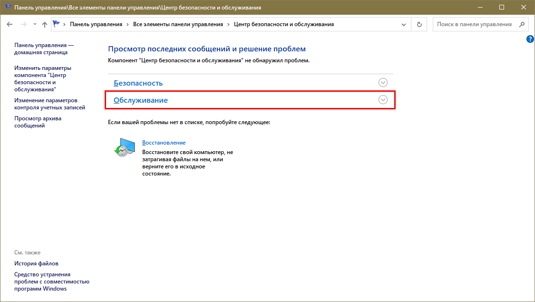Image resolution: width=535 pixels, height=302 pixels.
Task: Open help via blue question mark icon
Action: point(530,39)
